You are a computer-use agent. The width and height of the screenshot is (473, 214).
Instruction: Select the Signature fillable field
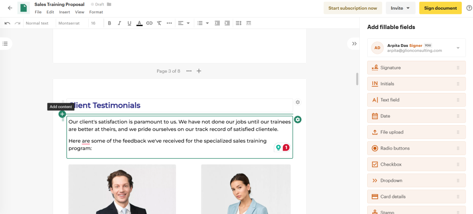click(x=416, y=68)
